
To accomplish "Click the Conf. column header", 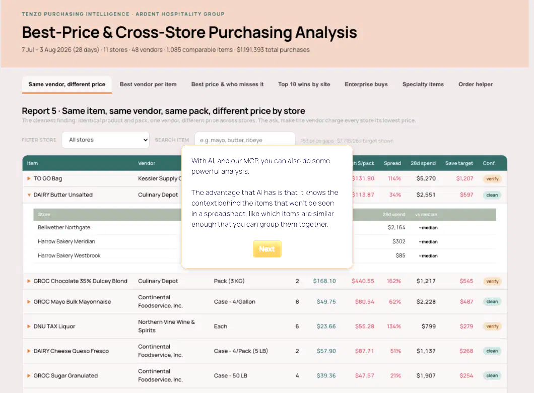I will coord(489,163).
